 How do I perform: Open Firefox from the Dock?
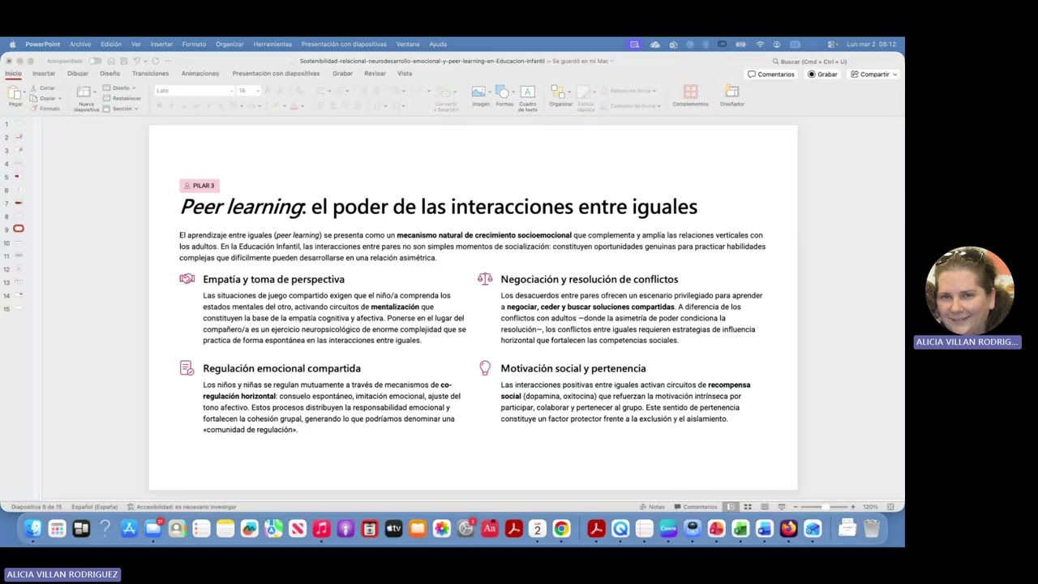788,529
